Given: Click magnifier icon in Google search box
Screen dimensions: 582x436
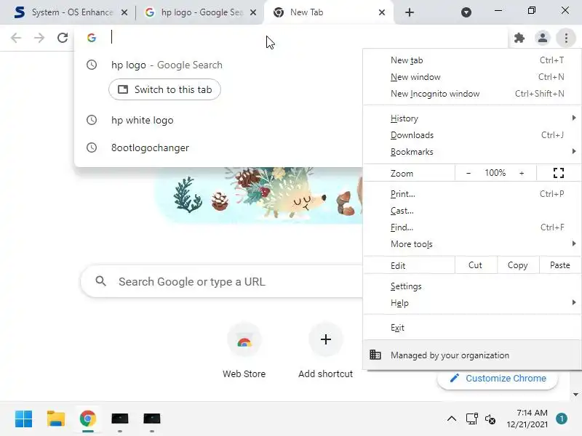Looking at the screenshot, I should pos(100,281).
